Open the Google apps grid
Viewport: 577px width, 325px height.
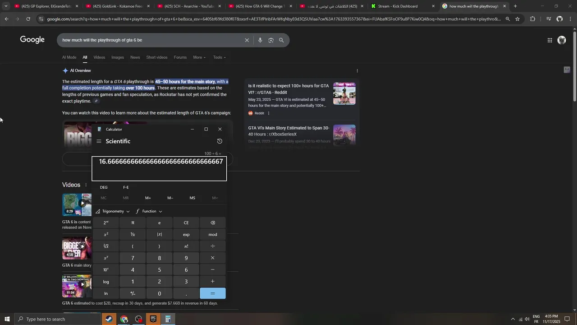[x=550, y=40]
